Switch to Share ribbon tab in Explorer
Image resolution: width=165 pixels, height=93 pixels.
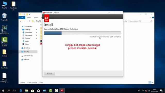[36, 18]
